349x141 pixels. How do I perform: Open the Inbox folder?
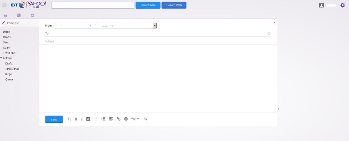[6, 32]
